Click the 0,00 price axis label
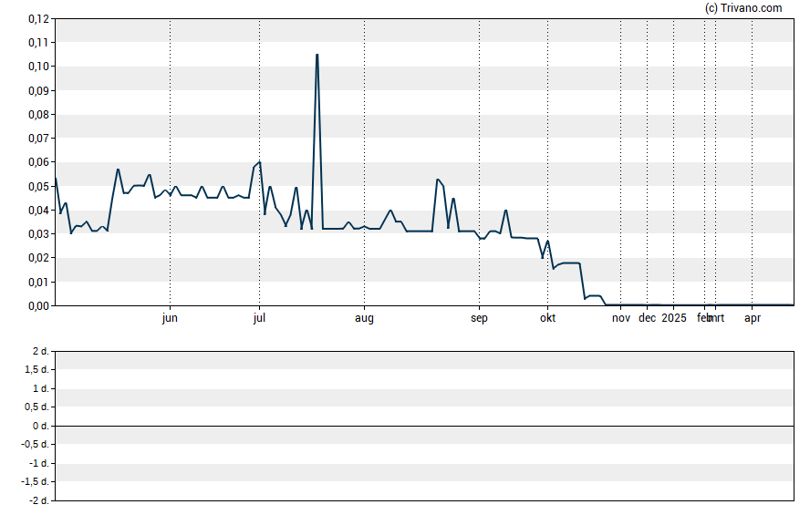Viewport: 810px width, 515px height. (38, 305)
